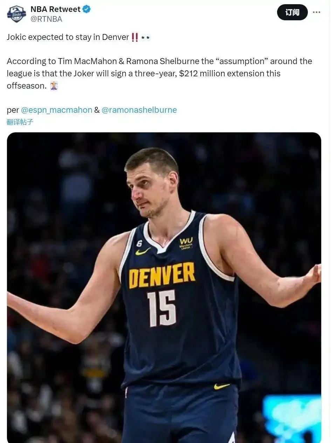The image size is (331, 443).
Task: Click the eyes emoji in the headline
Action: click(x=146, y=37)
